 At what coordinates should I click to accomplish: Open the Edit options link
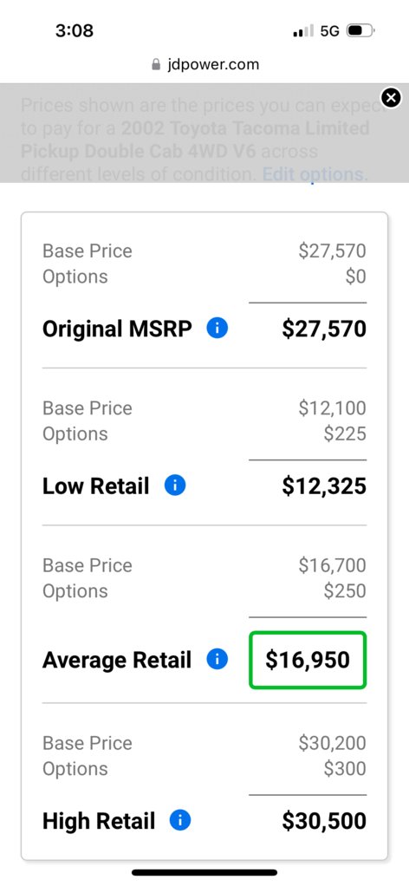point(315,174)
